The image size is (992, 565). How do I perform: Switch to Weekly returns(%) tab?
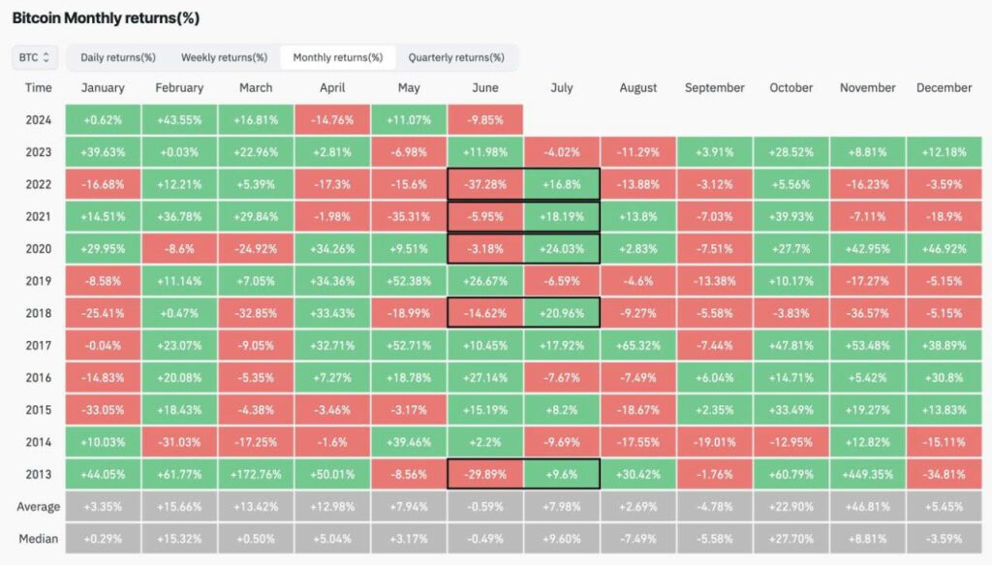(x=224, y=57)
